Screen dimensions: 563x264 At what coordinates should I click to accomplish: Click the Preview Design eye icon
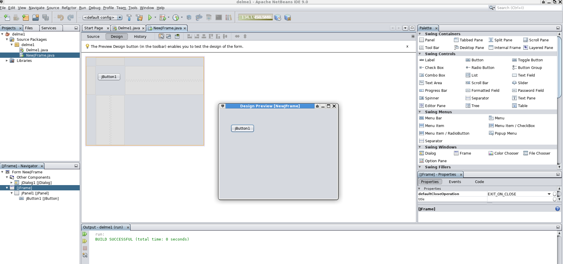(177, 36)
